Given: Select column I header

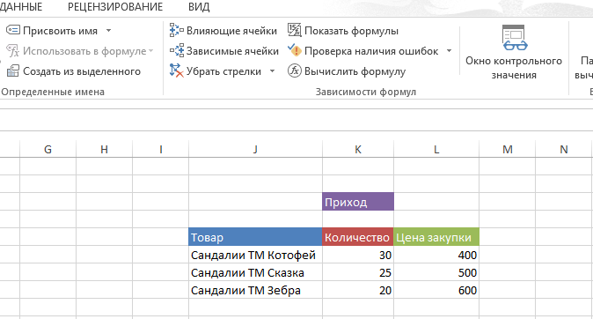Looking at the screenshot, I should pos(161,149).
